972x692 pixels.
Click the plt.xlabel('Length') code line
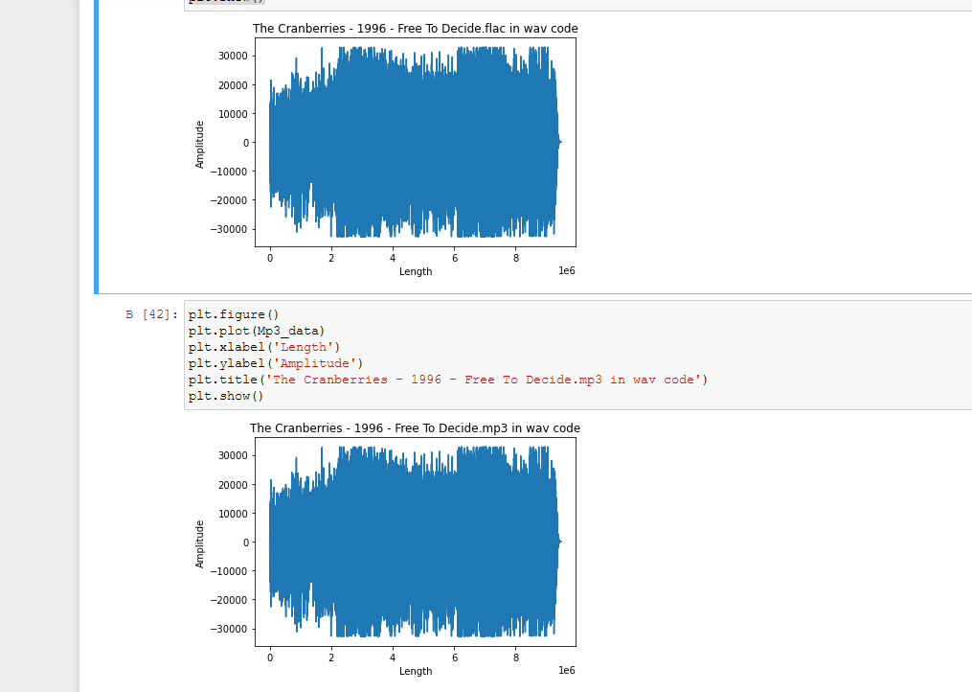pyautogui.click(x=264, y=347)
